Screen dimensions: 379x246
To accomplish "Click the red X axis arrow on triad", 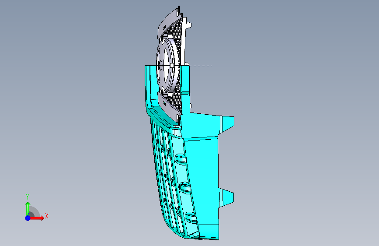I will point(37,218).
